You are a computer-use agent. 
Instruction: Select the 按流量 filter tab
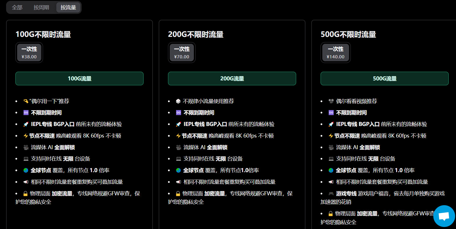(x=68, y=8)
